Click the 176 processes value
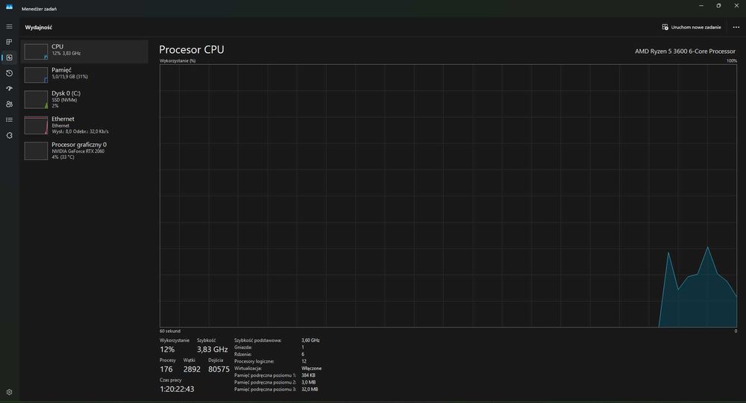 [x=166, y=369]
